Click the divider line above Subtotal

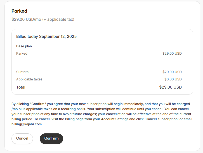pyautogui.click(x=102, y=63)
